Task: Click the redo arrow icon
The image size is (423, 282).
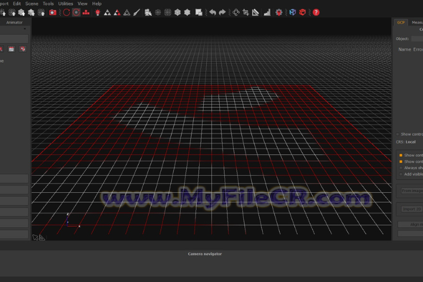Action: (x=222, y=12)
